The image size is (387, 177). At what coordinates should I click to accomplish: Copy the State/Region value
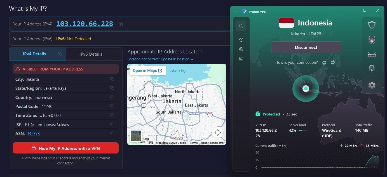tap(112, 88)
